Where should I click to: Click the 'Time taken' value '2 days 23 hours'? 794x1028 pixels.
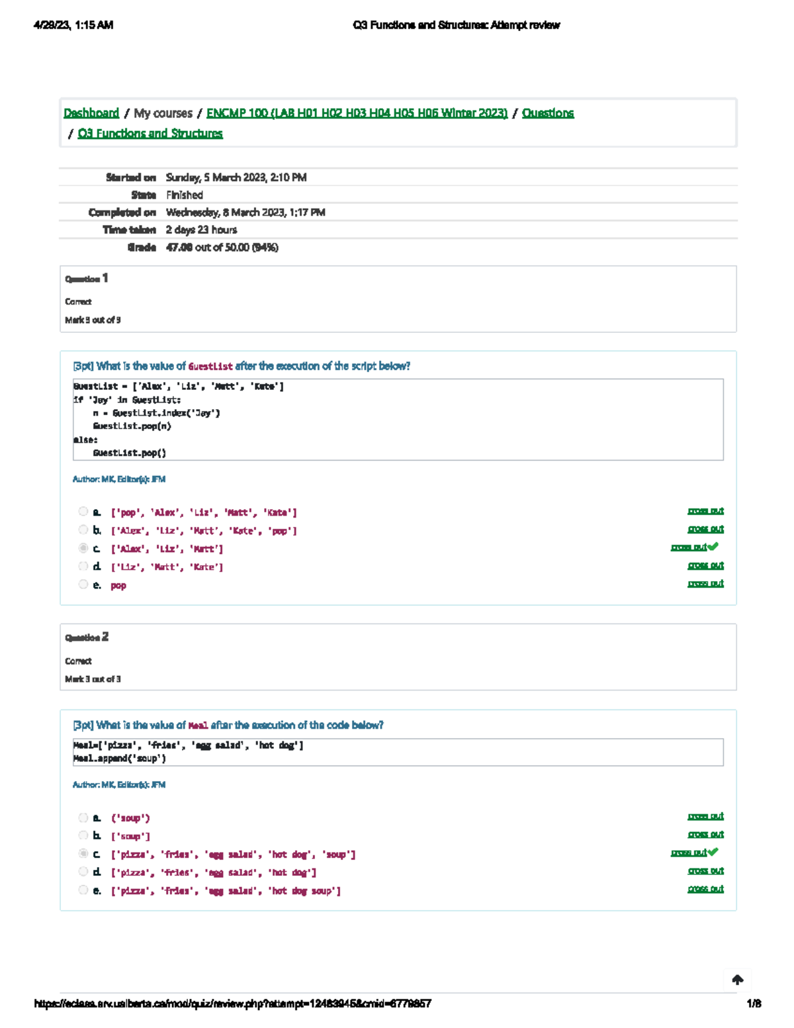click(x=201, y=230)
